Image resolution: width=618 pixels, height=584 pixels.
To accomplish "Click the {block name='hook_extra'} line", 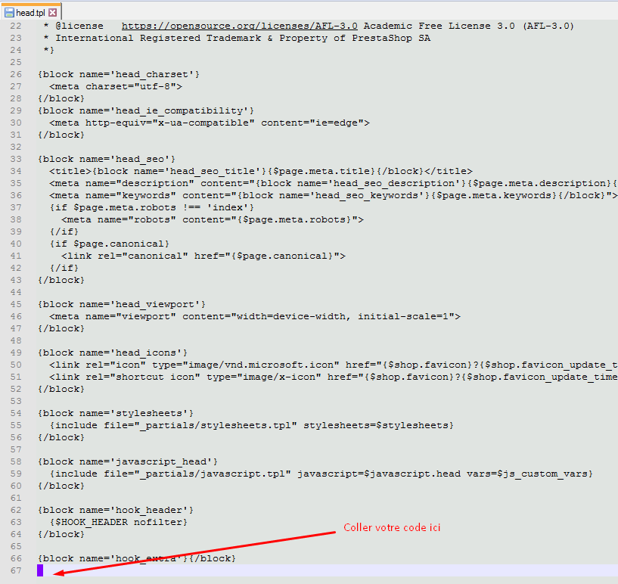I will (x=137, y=559).
